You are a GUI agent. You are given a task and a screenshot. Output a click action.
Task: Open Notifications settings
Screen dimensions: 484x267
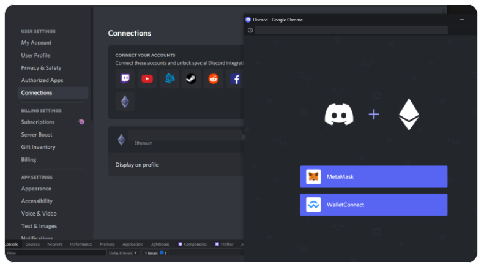click(x=37, y=238)
